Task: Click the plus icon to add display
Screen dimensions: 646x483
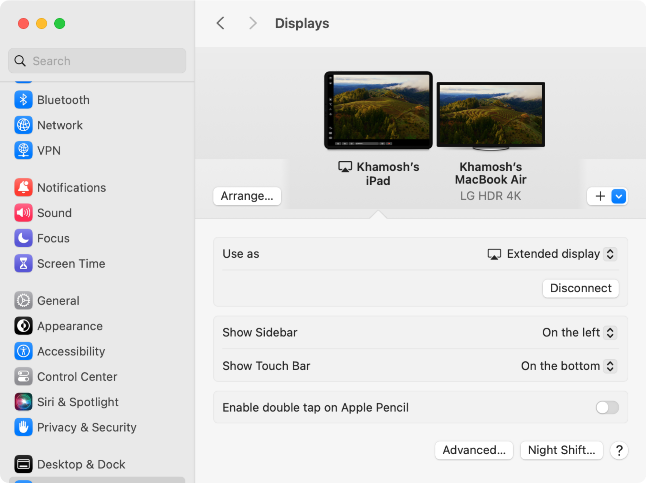Action: pos(600,196)
